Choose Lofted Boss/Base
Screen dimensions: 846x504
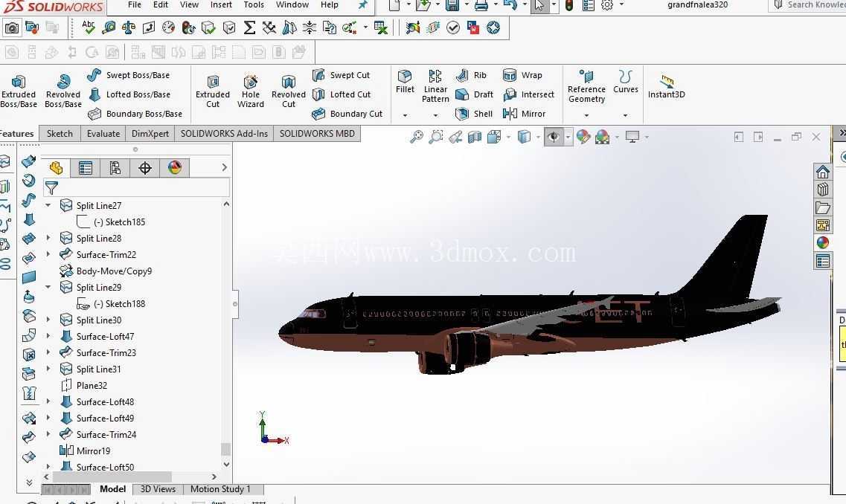[129, 94]
